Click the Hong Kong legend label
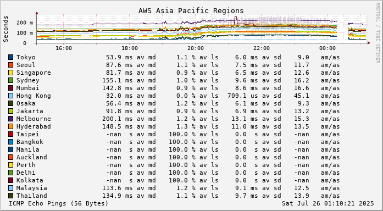 pyautogui.click(x=34, y=96)
